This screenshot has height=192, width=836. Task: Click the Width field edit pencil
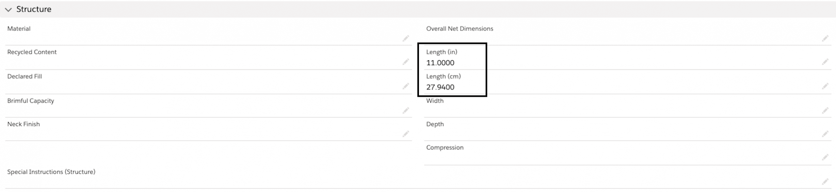pyautogui.click(x=825, y=111)
